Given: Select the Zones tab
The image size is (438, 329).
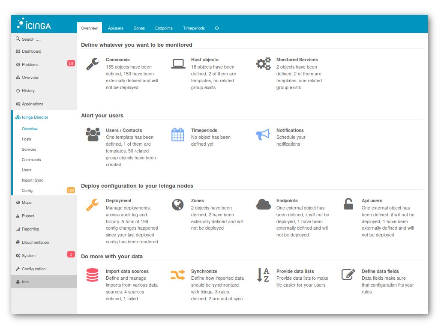Looking at the screenshot, I should (x=139, y=28).
